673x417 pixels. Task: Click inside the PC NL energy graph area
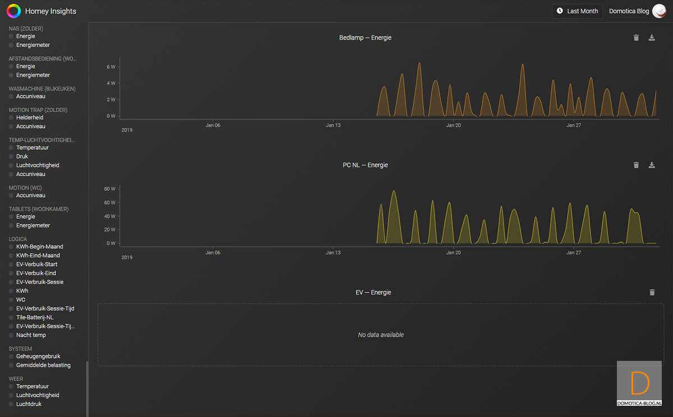click(388, 216)
